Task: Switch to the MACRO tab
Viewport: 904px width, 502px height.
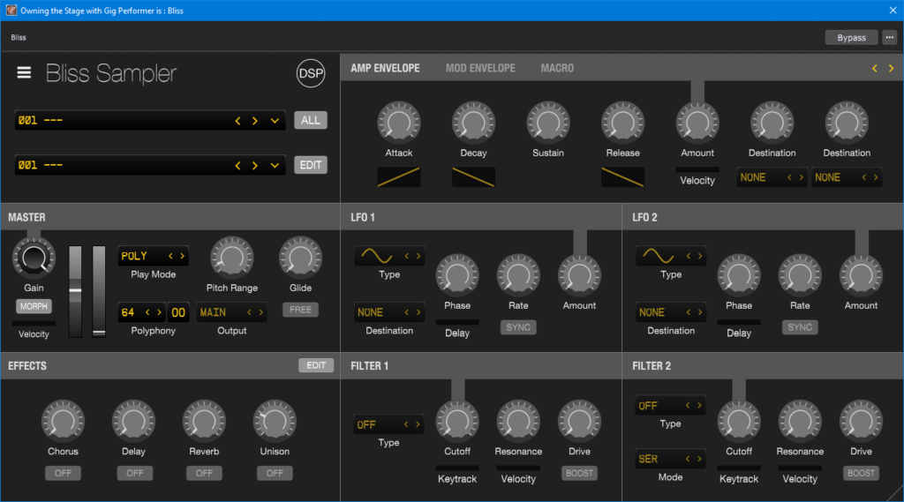Action: tap(557, 68)
